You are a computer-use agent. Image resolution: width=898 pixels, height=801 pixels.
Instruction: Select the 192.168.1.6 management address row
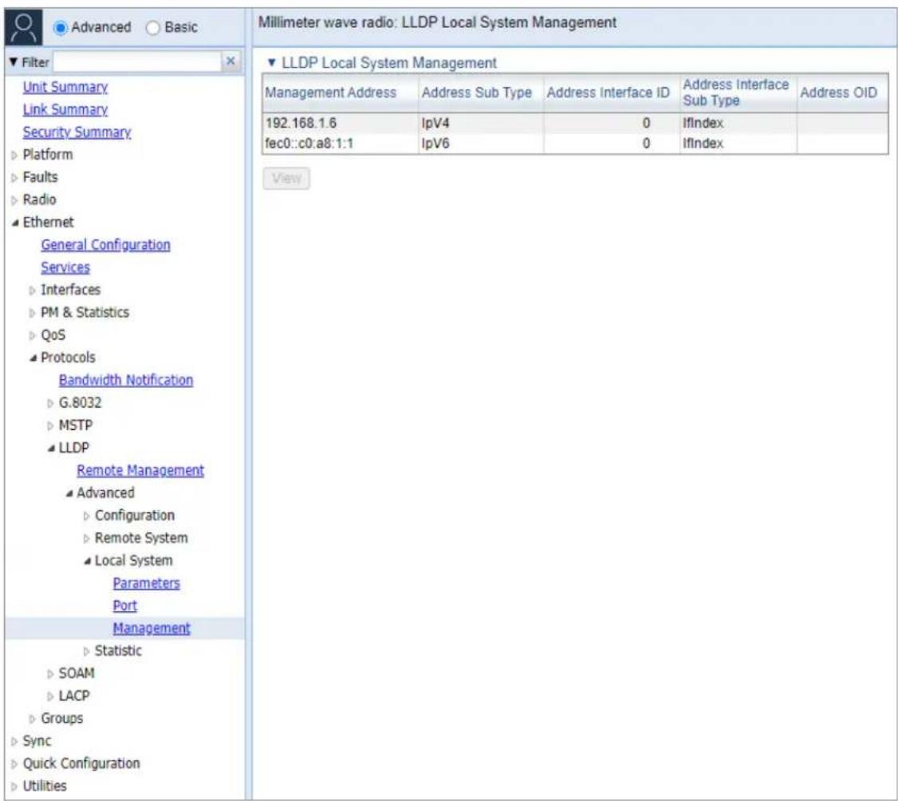tap(575, 123)
